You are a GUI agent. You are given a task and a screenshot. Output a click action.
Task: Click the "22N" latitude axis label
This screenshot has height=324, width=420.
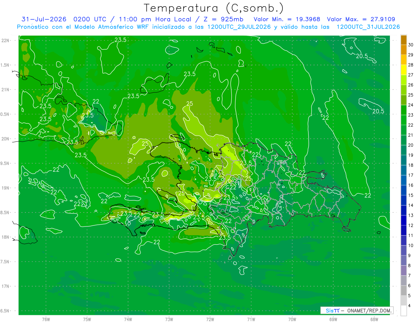coord(5,41)
